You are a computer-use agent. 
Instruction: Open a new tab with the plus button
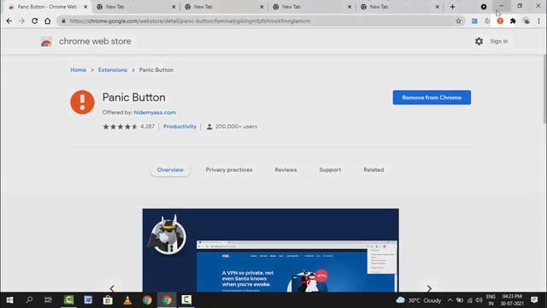(x=452, y=7)
